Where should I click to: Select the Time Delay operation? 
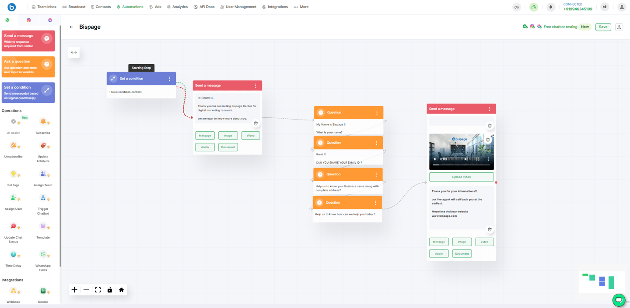coord(14,258)
